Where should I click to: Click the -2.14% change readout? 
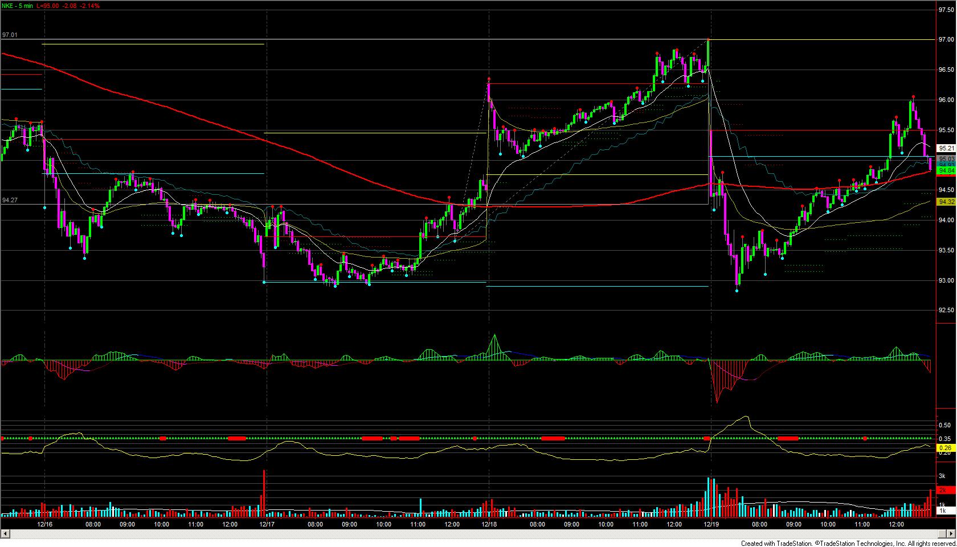pyautogui.click(x=91, y=6)
